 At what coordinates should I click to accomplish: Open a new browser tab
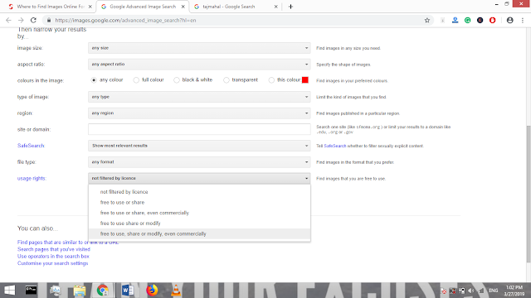click(290, 7)
